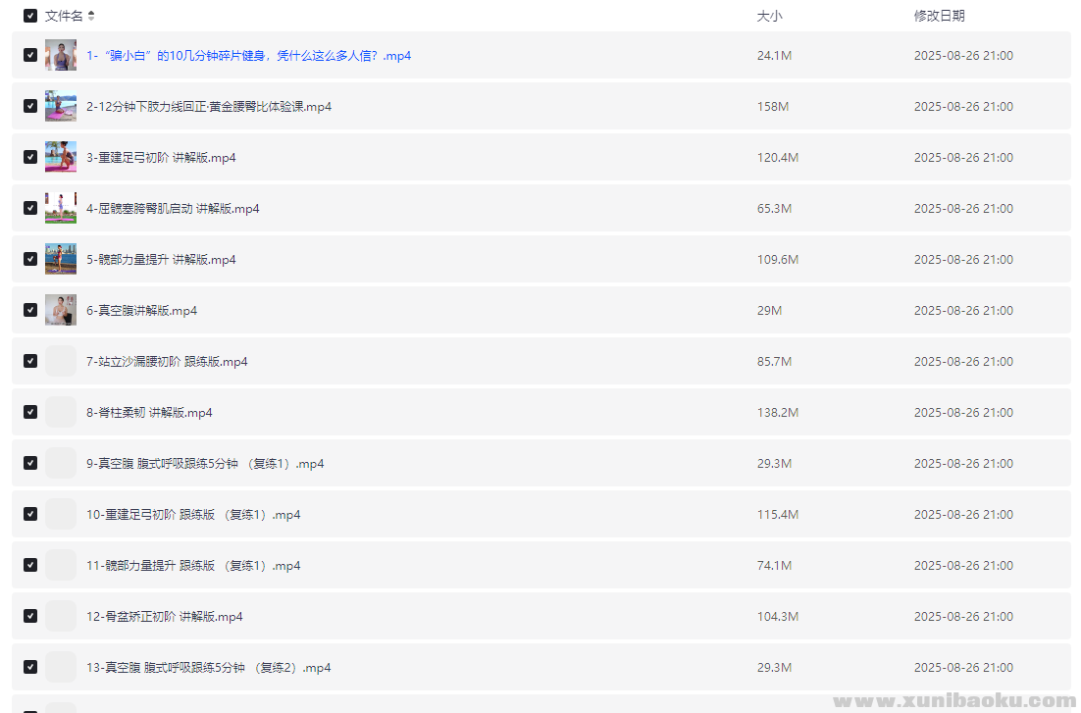Click placeholder icon for 8-脊柱柔韧 讲解版

pos(61,413)
